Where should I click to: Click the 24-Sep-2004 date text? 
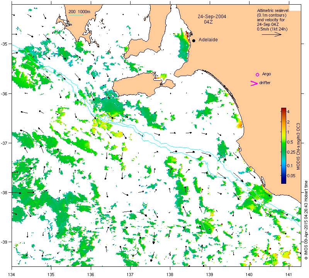(x=212, y=16)
